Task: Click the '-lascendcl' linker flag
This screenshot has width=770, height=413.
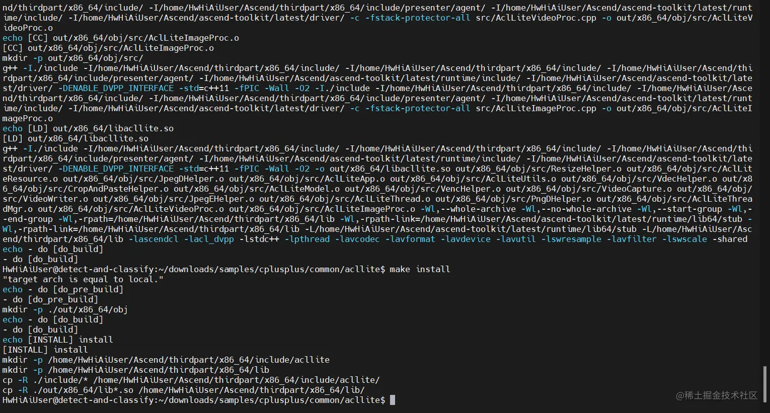Action: pyautogui.click(x=153, y=239)
